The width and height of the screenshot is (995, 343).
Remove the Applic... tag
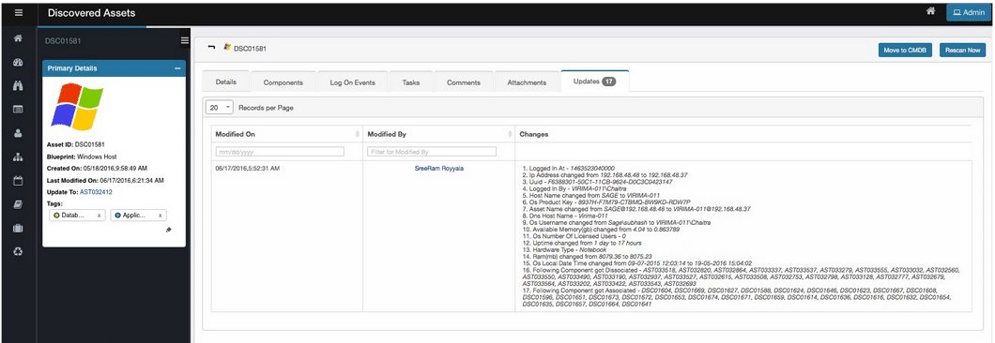coord(160,216)
